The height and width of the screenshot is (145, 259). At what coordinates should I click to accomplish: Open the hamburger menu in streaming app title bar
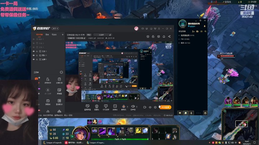click(159, 28)
